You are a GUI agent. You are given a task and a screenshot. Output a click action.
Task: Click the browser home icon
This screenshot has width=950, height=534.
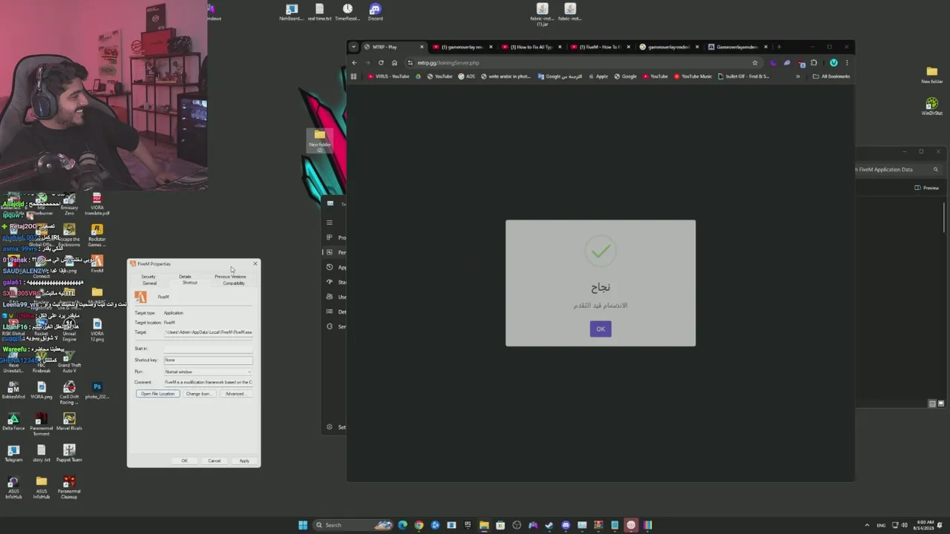(x=394, y=63)
